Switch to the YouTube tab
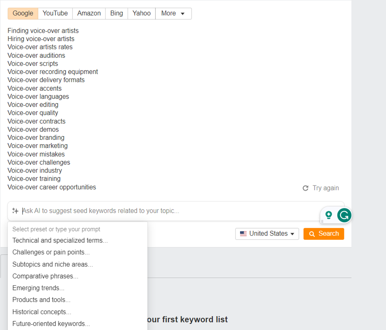This screenshot has width=386, height=330. point(55,13)
